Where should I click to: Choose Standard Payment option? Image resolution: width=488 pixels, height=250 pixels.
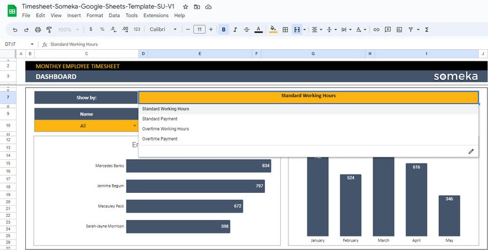pos(309,119)
